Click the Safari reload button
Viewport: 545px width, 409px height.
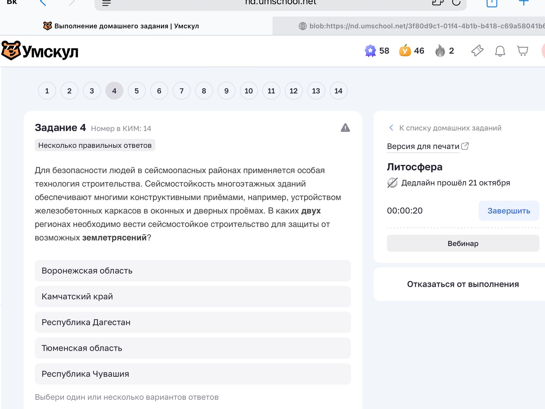coord(456,2)
